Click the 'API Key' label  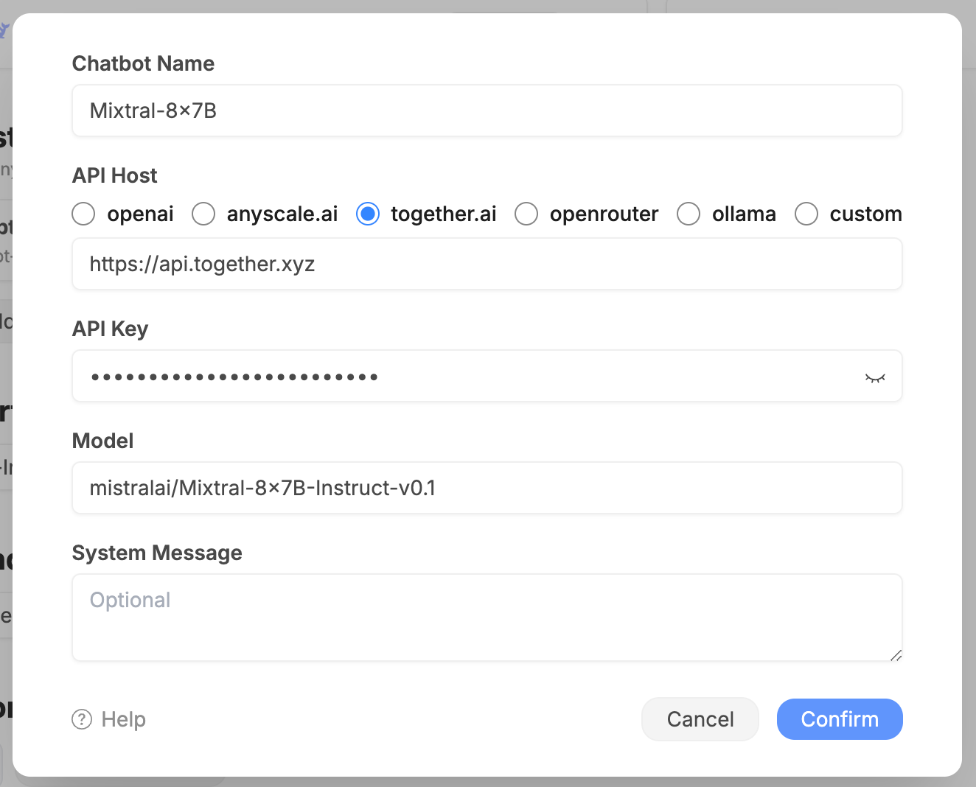111,329
